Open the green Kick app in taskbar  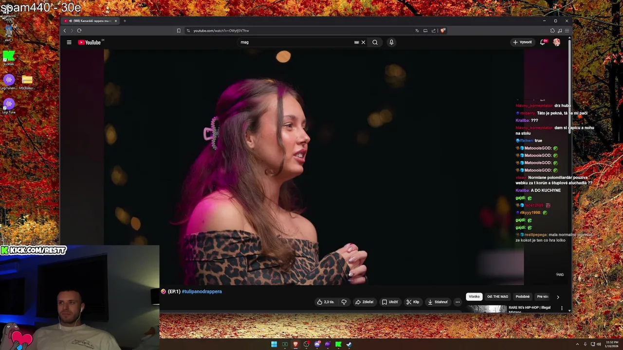point(338,344)
